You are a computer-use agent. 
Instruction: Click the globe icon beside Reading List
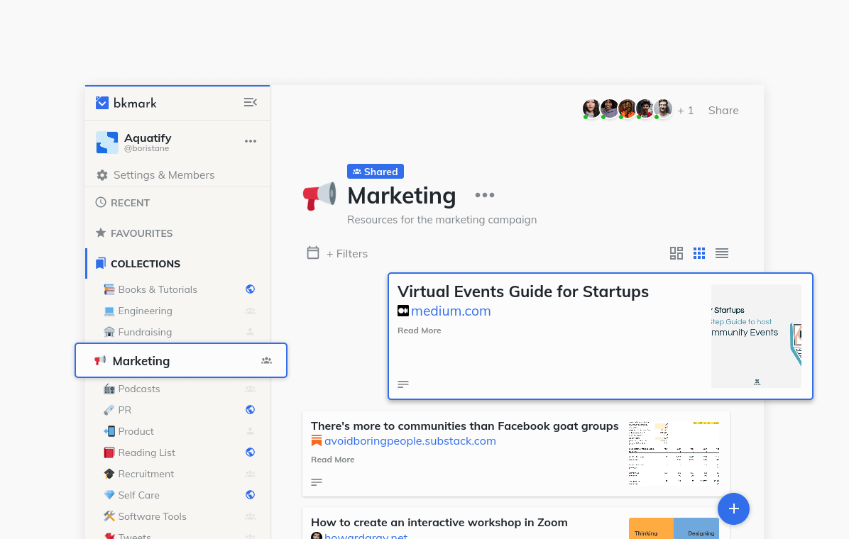pyautogui.click(x=250, y=452)
